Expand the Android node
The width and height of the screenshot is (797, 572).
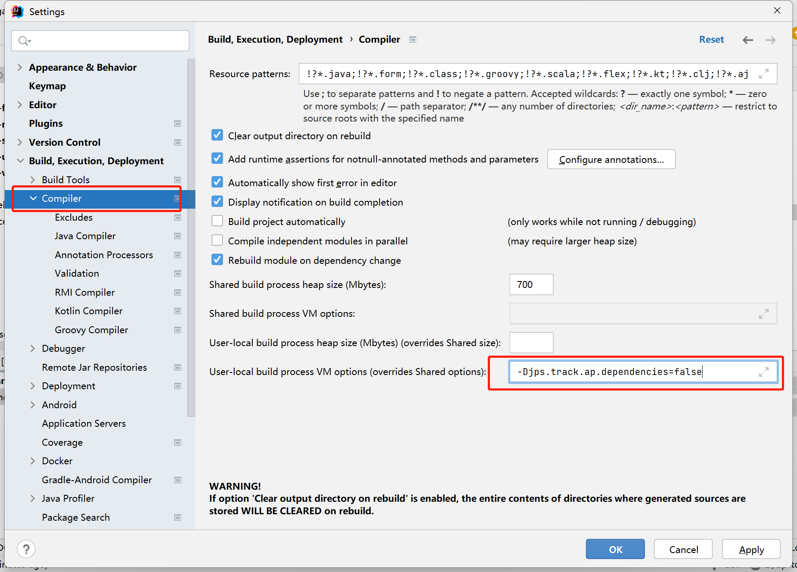(33, 405)
